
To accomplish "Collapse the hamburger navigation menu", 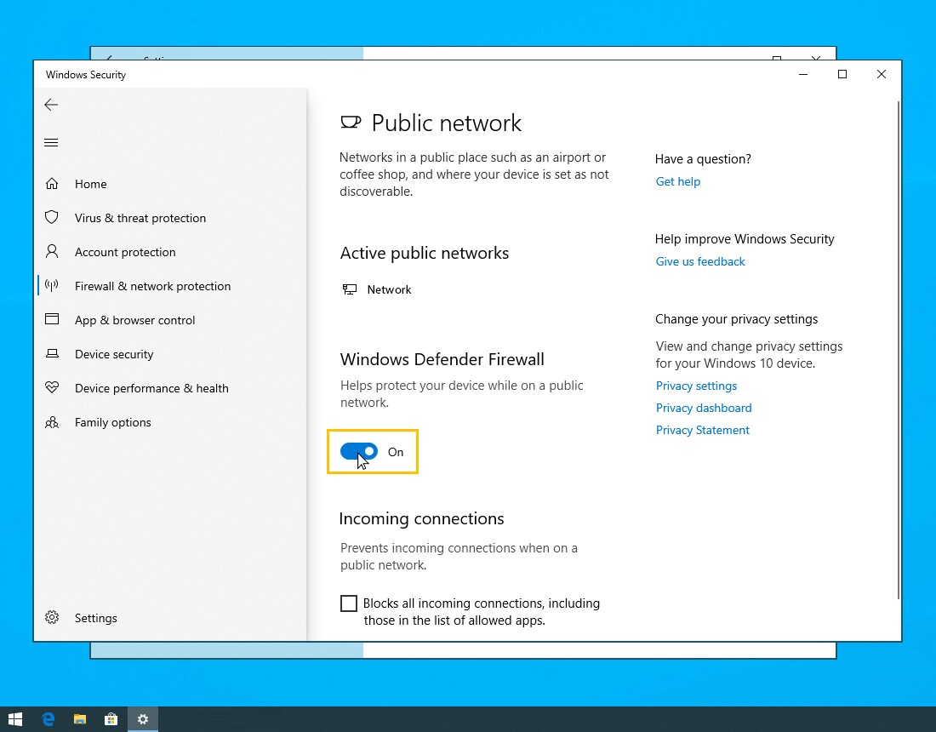I will coord(51,143).
